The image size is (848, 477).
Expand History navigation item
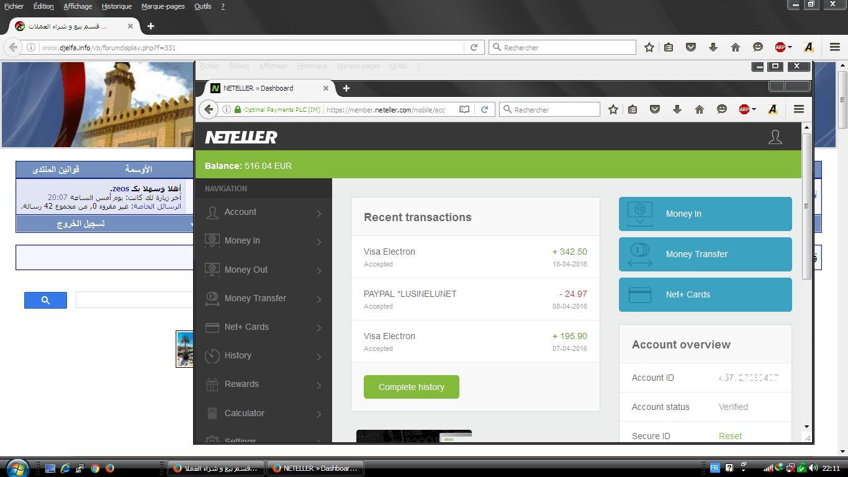coord(263,355)
